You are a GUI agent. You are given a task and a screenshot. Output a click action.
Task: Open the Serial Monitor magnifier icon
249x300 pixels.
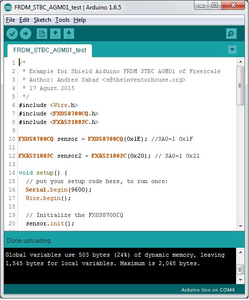click(x=231, y=34)
